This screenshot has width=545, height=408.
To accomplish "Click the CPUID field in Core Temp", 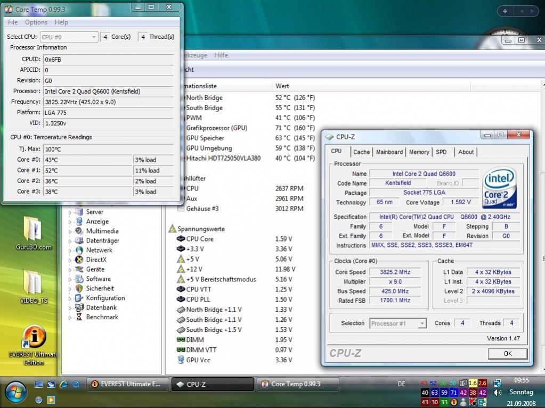I will [x=108, y=60].
